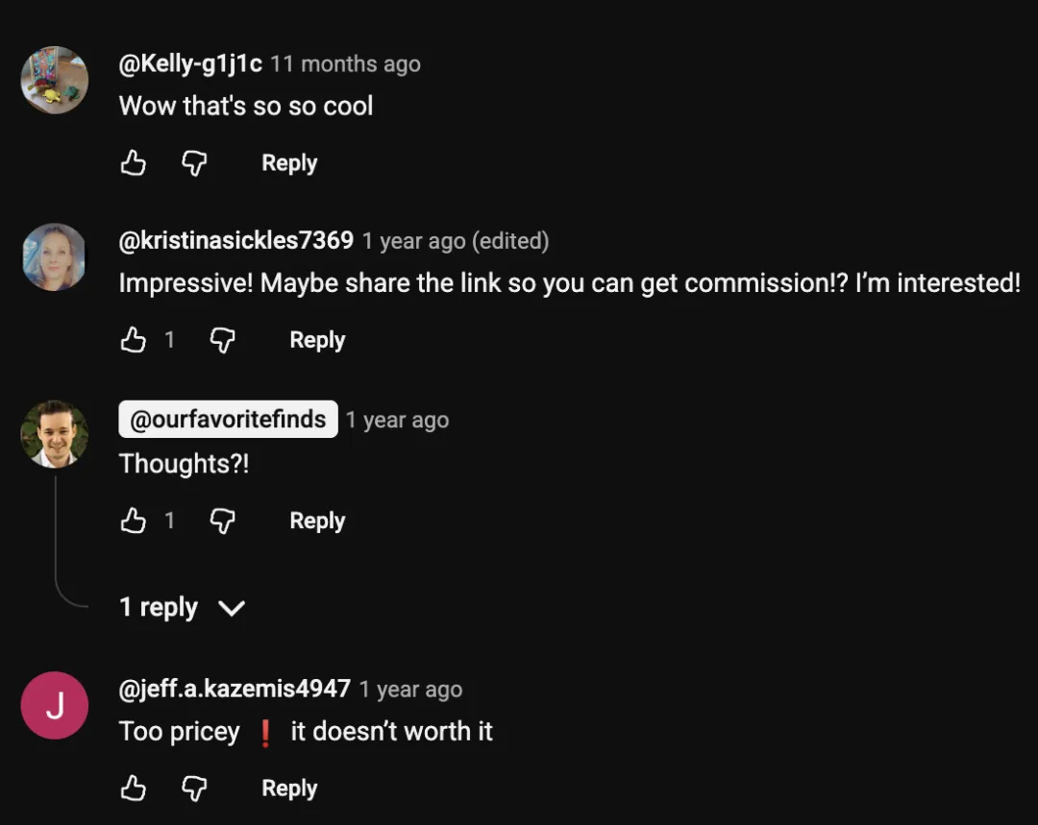Like the "Thoughts?!" comment by ourfavoritefinds
The height and width of the screenshot is (825, 1038).
pos(133,521)
